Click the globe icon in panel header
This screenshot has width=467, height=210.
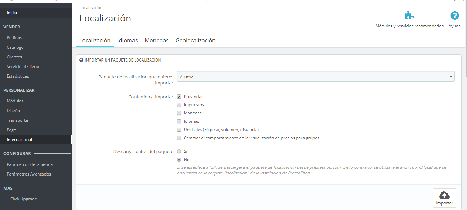click(81, 60)
